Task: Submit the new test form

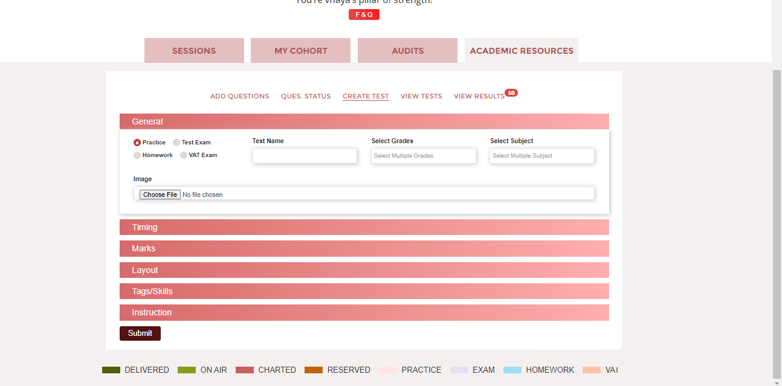Action: 140,333
